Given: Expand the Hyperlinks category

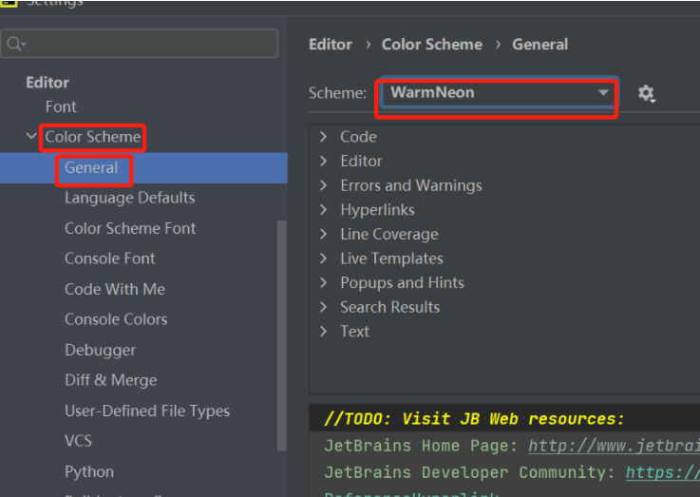Looking at the screenshot, I should click(x=324, y=209).
